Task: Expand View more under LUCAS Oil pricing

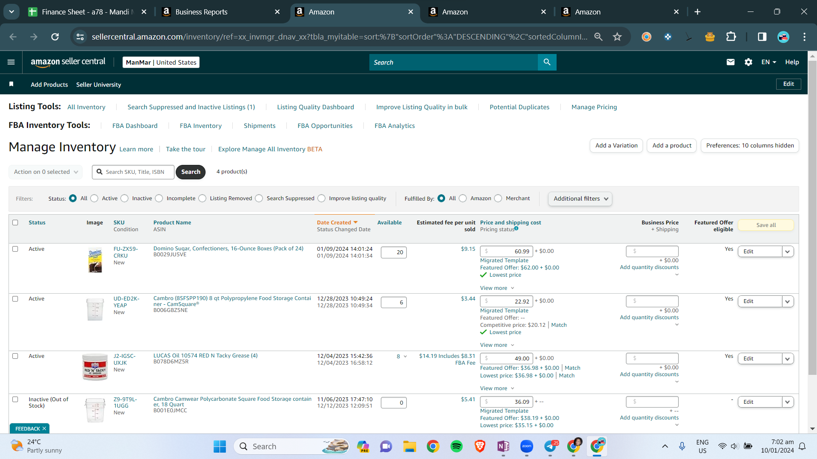Action: coord(497,388)
